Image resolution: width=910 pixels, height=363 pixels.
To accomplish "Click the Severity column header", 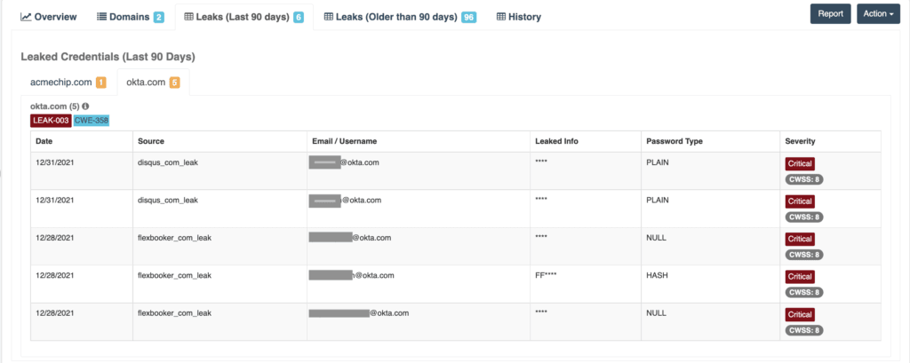I will 801,141.
